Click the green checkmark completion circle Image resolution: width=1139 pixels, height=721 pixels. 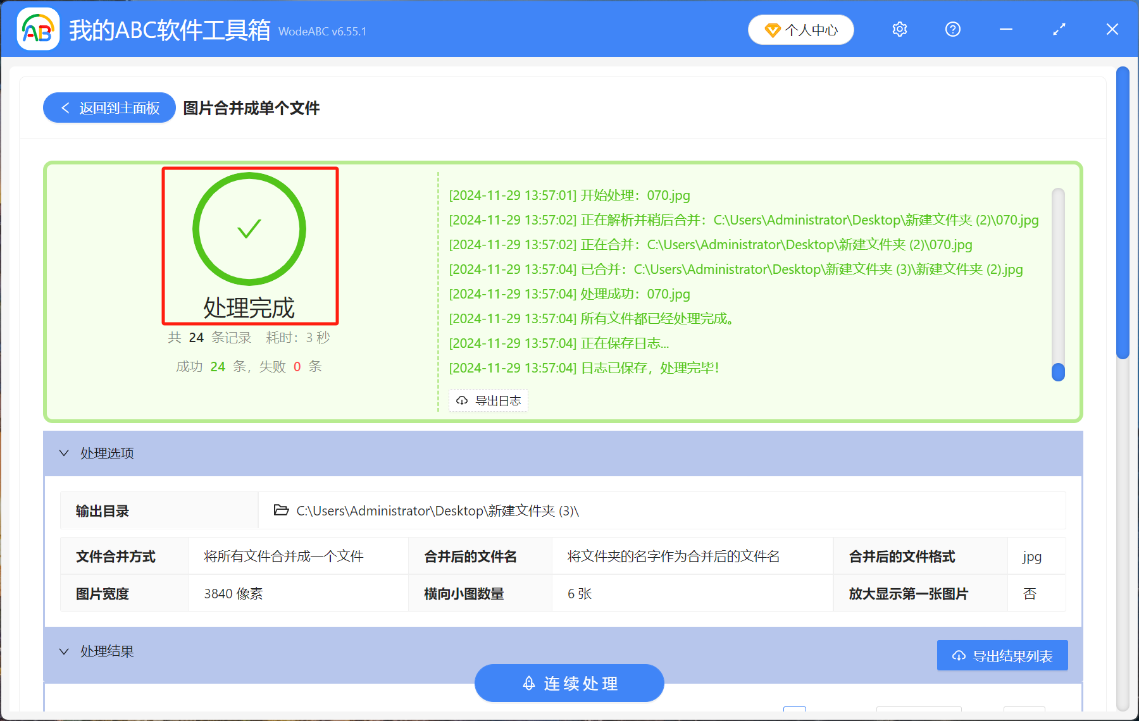249,228
